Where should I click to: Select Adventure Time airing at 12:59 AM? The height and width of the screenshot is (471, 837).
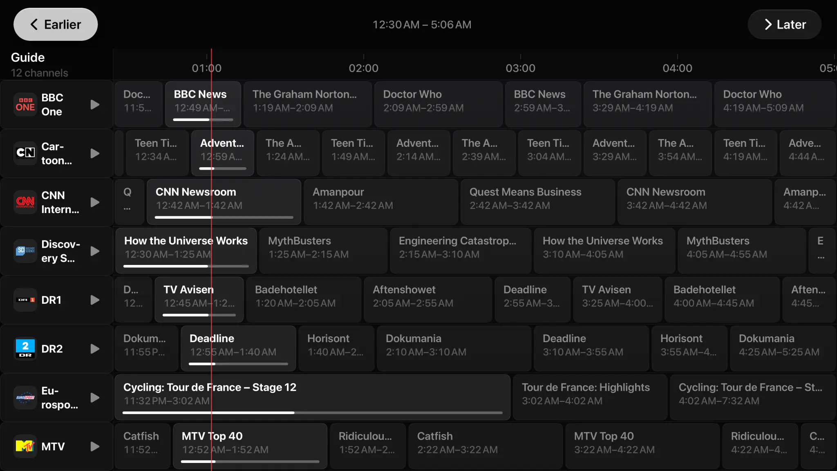click(x=223, y=153)
